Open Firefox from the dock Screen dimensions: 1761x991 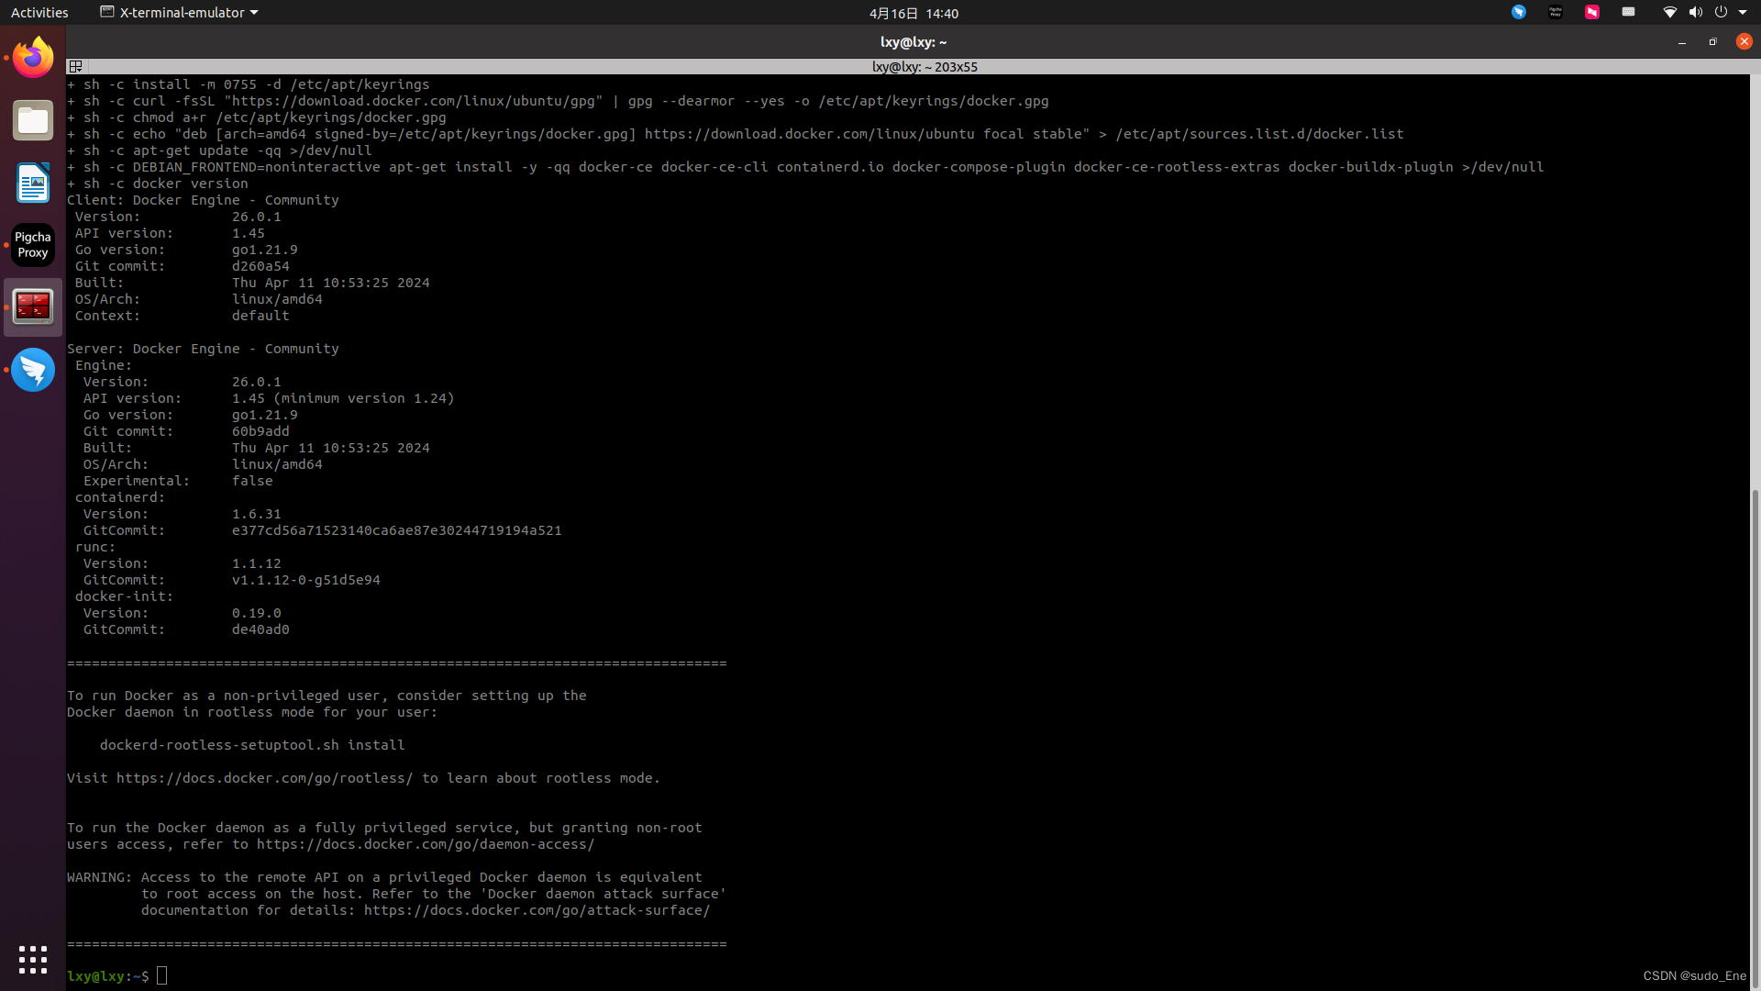[x=33, y=58]
